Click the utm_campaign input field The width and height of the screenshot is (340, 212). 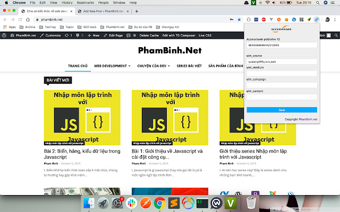click(282, 85)
